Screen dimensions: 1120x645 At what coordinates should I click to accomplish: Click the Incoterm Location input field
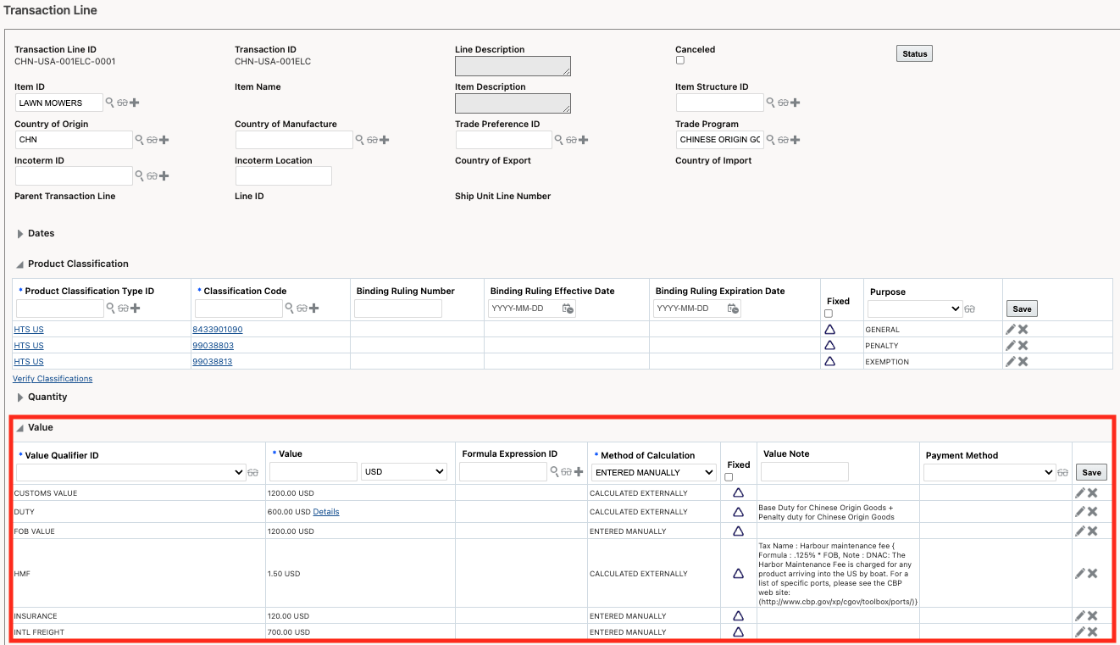coord(283,175)
